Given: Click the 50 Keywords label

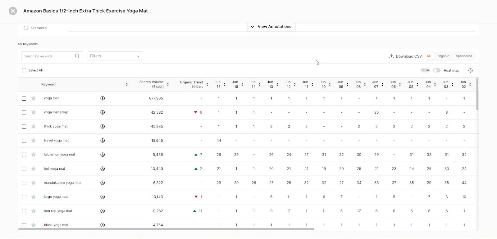Looking at the screenshot, I should point(28,44).
